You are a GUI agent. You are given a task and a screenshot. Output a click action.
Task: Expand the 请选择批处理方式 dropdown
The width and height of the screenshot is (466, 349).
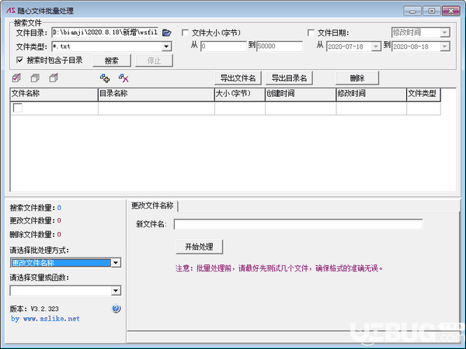tap(116, 263)
